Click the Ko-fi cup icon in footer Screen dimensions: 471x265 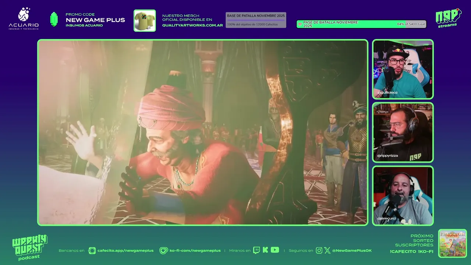163,250
